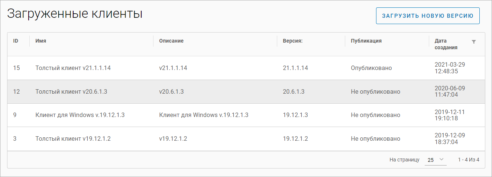
Task: Click the ЗАГРУЗИТЬ НОВУЮ ВЕРСИЮ button
Action: click(428, 16)
